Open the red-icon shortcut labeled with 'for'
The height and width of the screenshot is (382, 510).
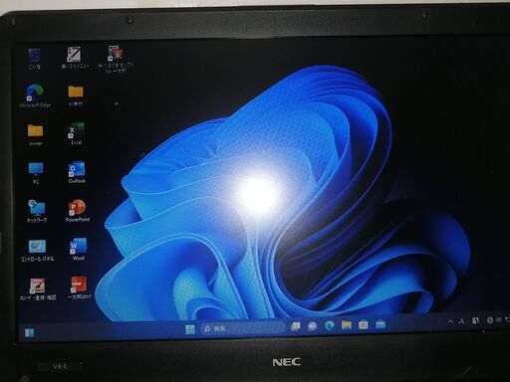pyautogui.click(x=116, y=59)
